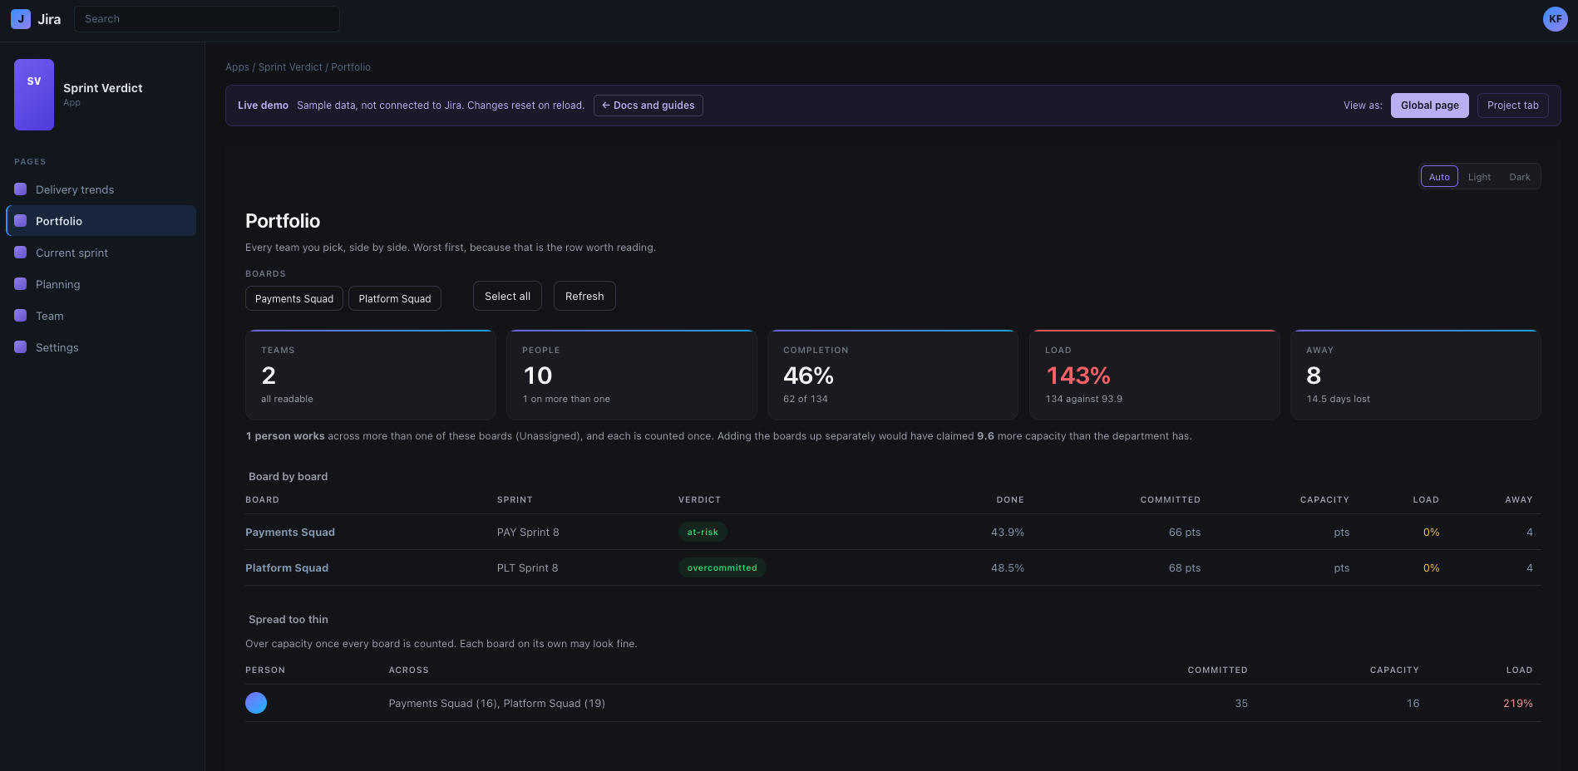Go to Delivery trends page
1578x771 pixels.
pos(101,189)
